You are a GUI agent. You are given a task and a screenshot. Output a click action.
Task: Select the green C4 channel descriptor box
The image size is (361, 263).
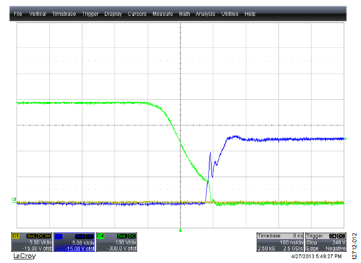click(117, 242)
